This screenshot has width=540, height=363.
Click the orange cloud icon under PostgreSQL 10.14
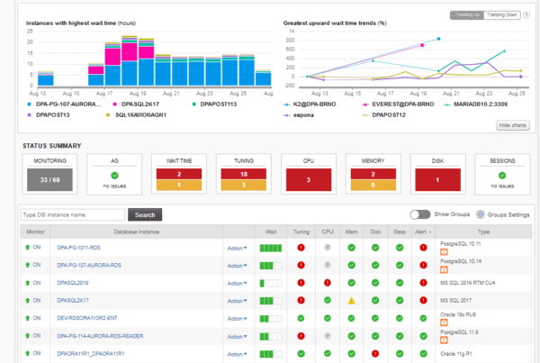(x=444, y=270)
